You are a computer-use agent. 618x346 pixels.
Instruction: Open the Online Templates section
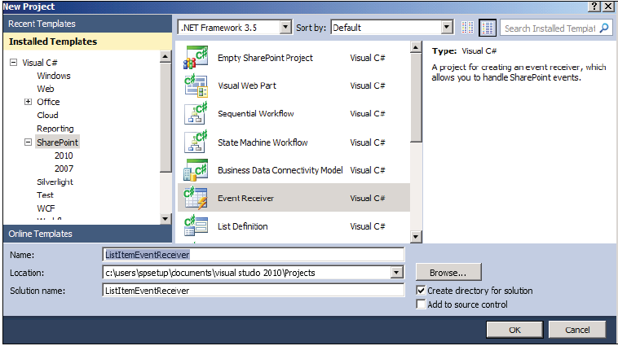point(87,234)
